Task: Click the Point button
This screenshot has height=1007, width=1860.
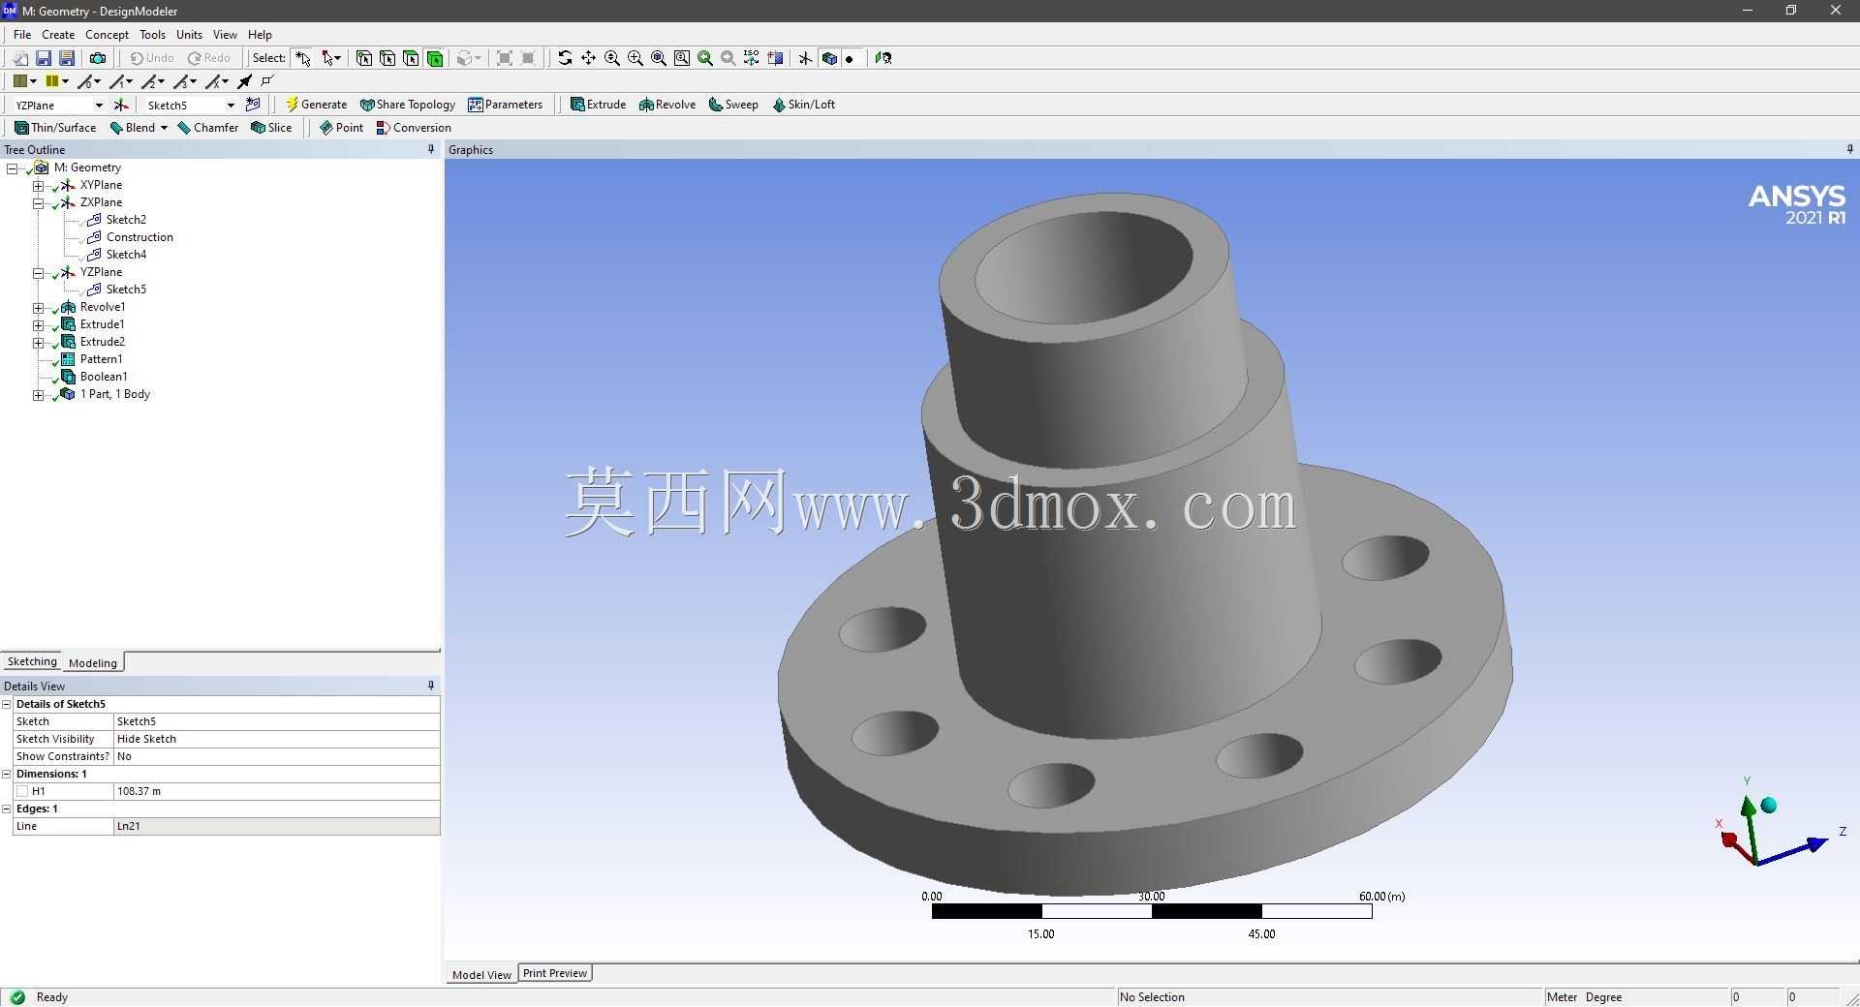Action: (341, 128)
